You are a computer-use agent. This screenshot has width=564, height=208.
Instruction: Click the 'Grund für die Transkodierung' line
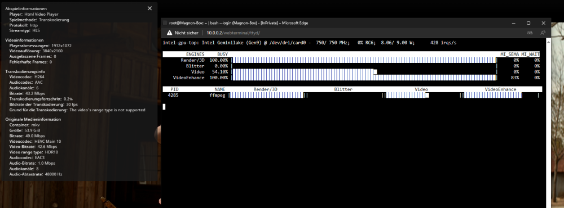pos(77,110)
